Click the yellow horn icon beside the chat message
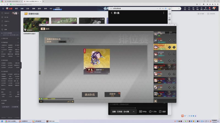 coord(40,99)
